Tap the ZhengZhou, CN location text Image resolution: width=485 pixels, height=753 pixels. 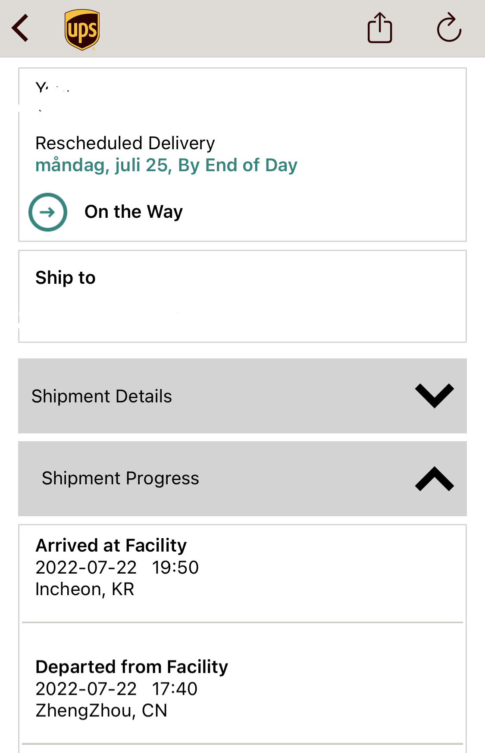pyautogui.click(x=101, y=711)
